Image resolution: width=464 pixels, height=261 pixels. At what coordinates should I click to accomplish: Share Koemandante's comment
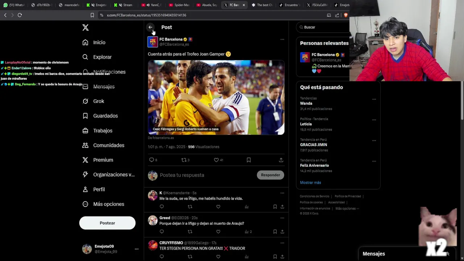coord(282,207)
